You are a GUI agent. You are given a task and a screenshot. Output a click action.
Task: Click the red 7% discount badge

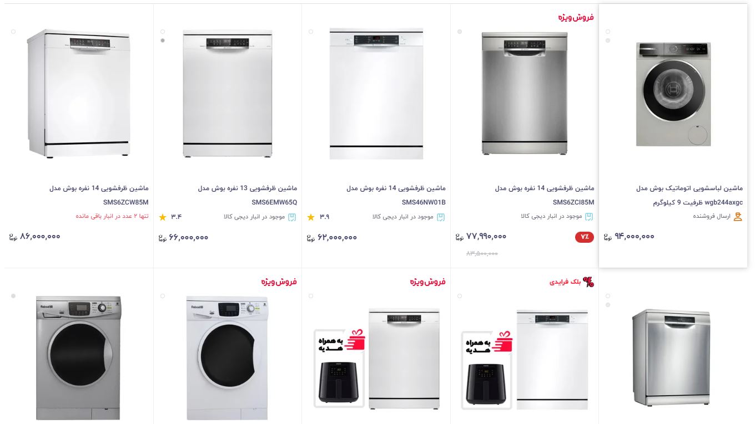pos(585,237)
